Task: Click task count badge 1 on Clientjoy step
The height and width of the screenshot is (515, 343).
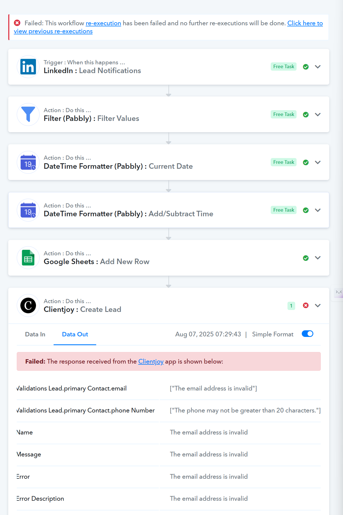Action: pos(291,306)
